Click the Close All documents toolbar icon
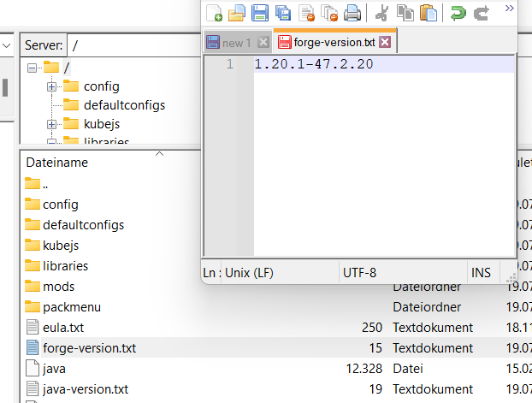Screen dimensions: 532x403 click(329, 13)
